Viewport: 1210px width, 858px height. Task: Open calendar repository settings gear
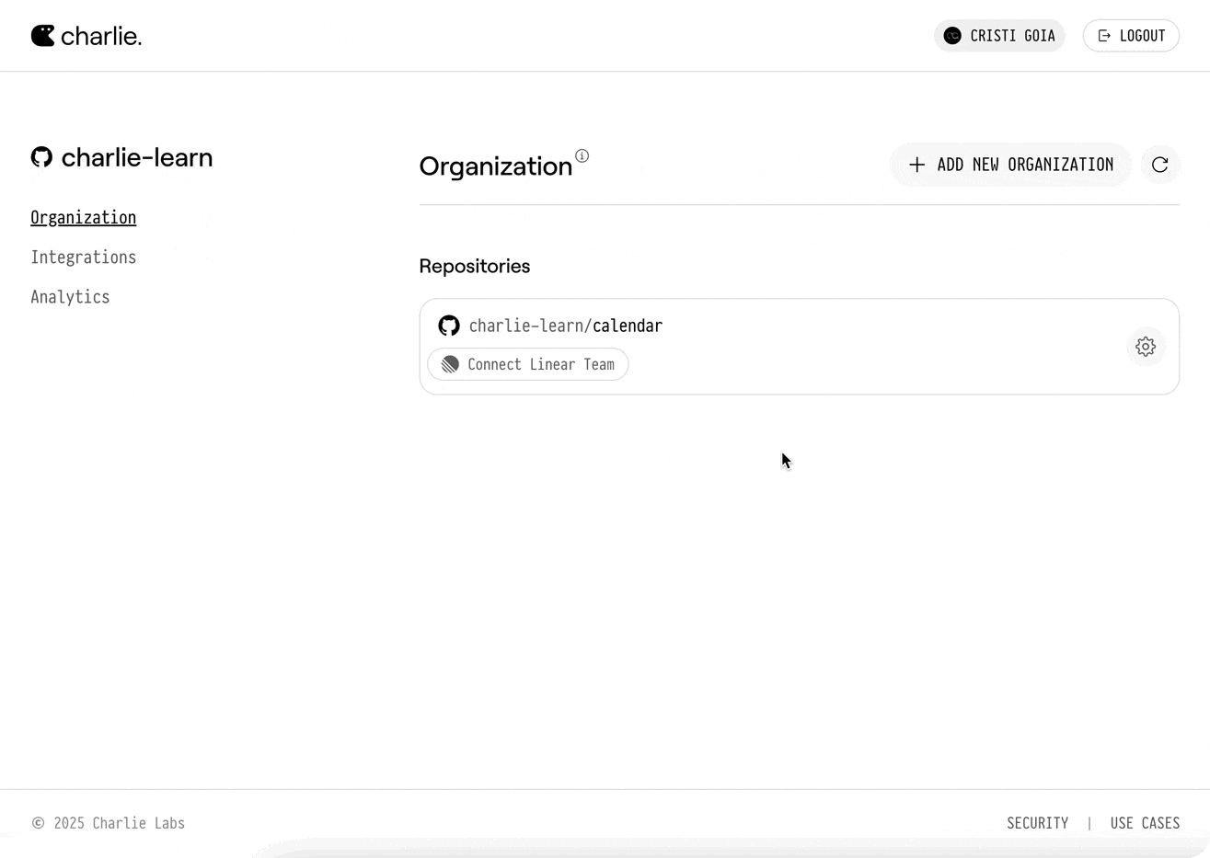(x=1146, y=347)
